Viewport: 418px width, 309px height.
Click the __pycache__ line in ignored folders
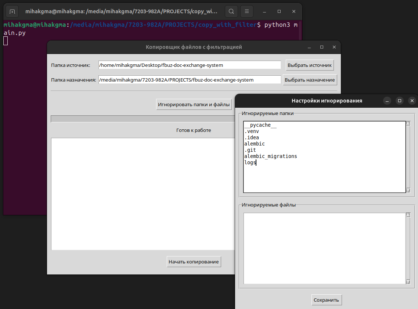[x=260, y=125]
